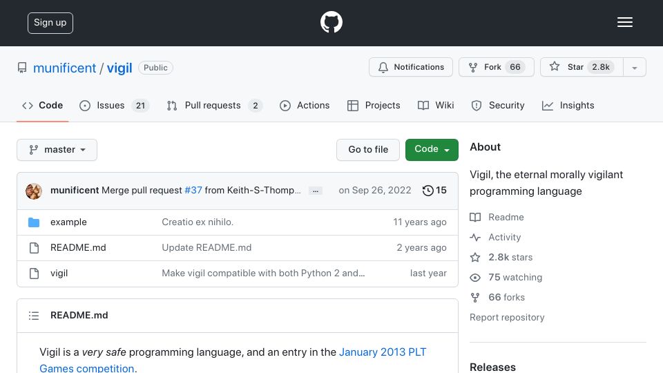The image size is (663, 373).
Task: Open the README.md file link
Action: pos(78,248)
